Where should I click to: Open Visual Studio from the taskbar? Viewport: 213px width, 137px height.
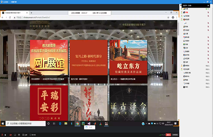(x=89, y=123)
